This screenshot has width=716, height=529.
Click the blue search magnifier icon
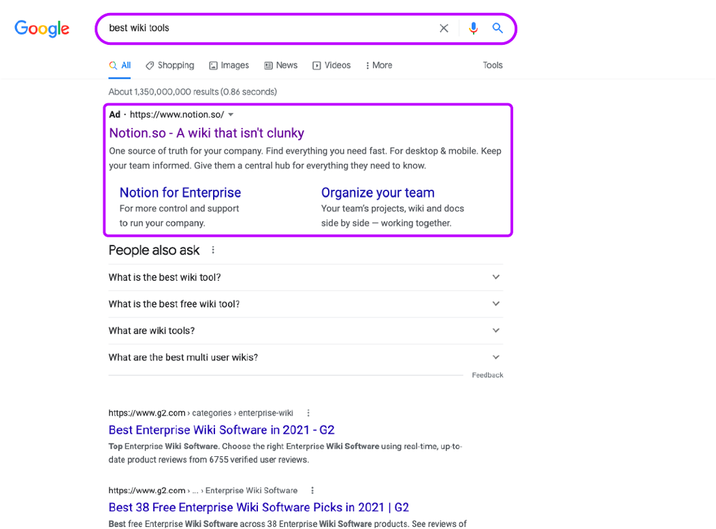(498, 28)
